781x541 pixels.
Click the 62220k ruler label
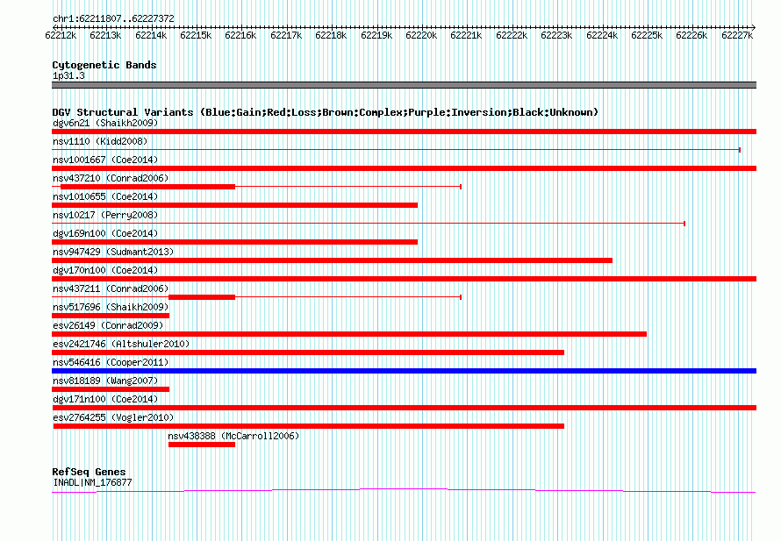421,35
